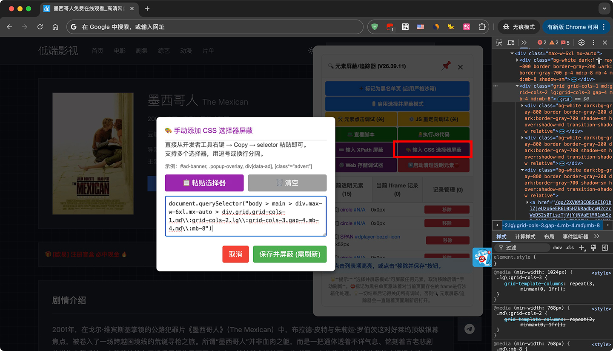
Task: Click 保存并屏蔽 to save the block rule
Action: click(x=290, y=254)
